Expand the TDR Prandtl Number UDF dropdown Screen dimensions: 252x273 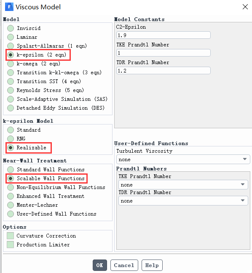tap(183, 201)
